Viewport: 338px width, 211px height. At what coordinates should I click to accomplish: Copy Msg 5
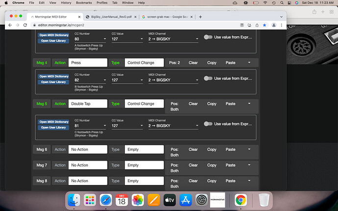(212, 104)
